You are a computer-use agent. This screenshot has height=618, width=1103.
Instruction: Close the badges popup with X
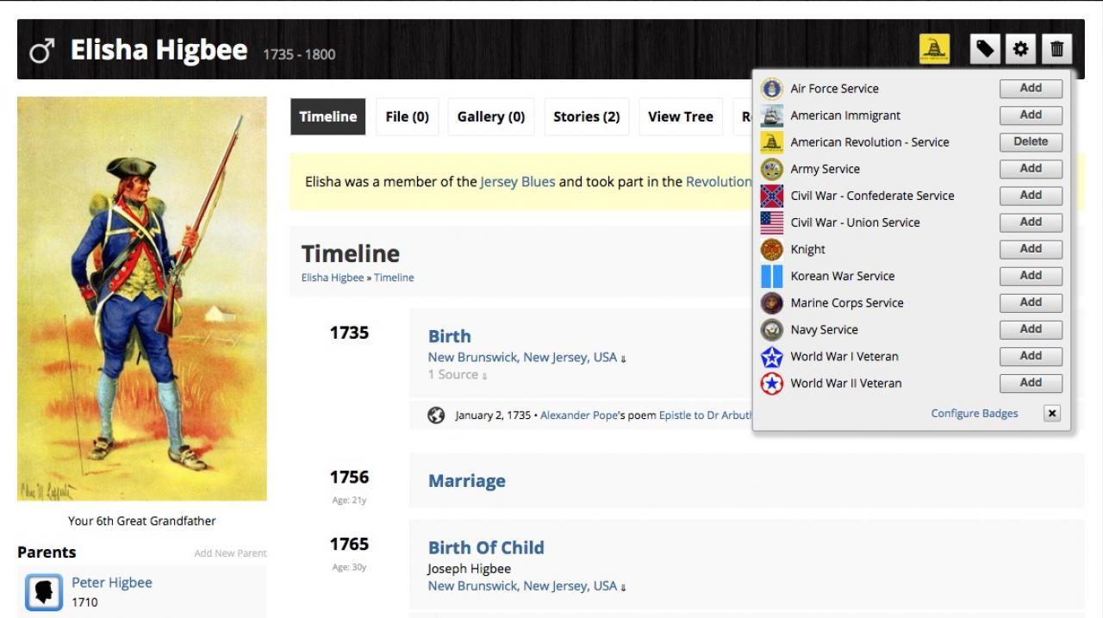pyautogui.click(x=1051, y=414)
